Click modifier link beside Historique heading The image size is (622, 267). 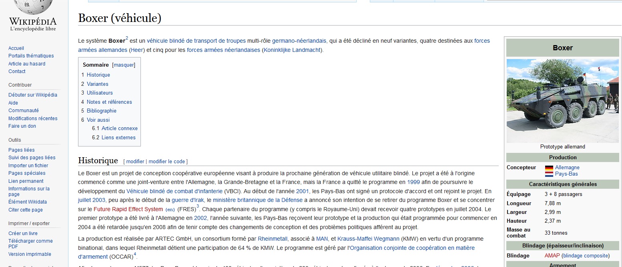(x=135, y=161)
